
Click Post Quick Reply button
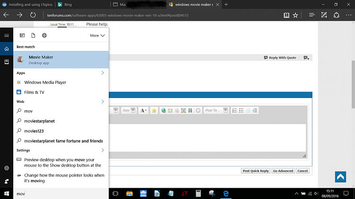[x=256, y=171]
